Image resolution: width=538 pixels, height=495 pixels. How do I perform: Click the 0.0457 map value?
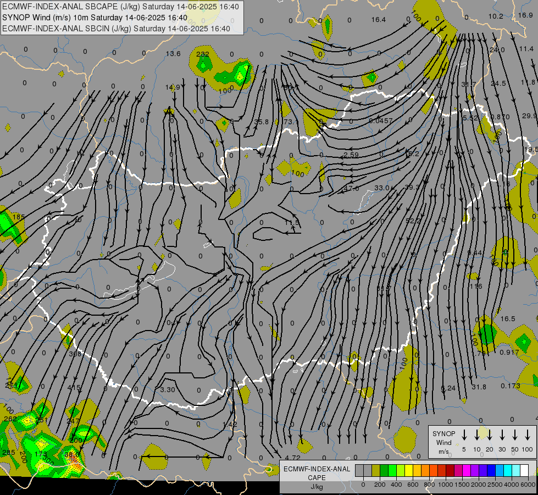pos(381,121)
